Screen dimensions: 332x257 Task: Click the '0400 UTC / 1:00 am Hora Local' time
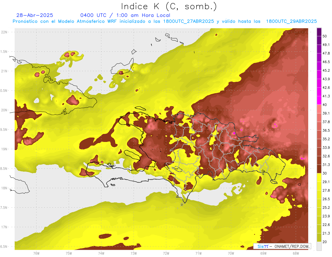pos(125,15)
